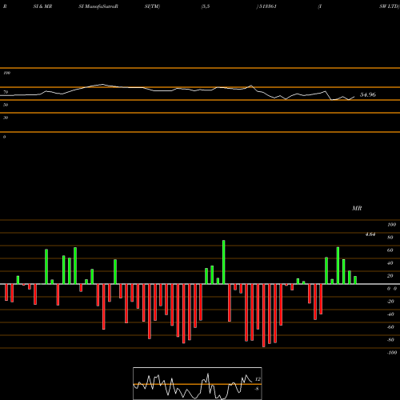Click the MR axis label 80

click(x=390, y=238)
